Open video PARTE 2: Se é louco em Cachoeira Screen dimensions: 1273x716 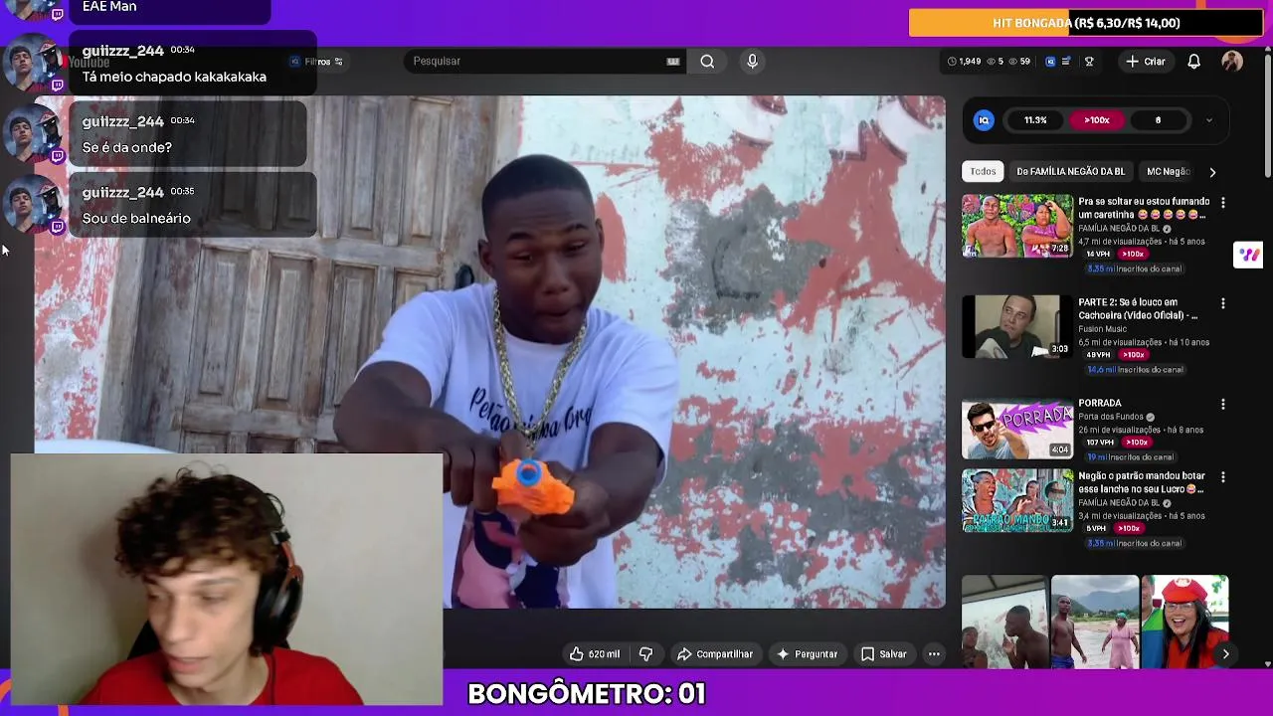(1139, 308)
